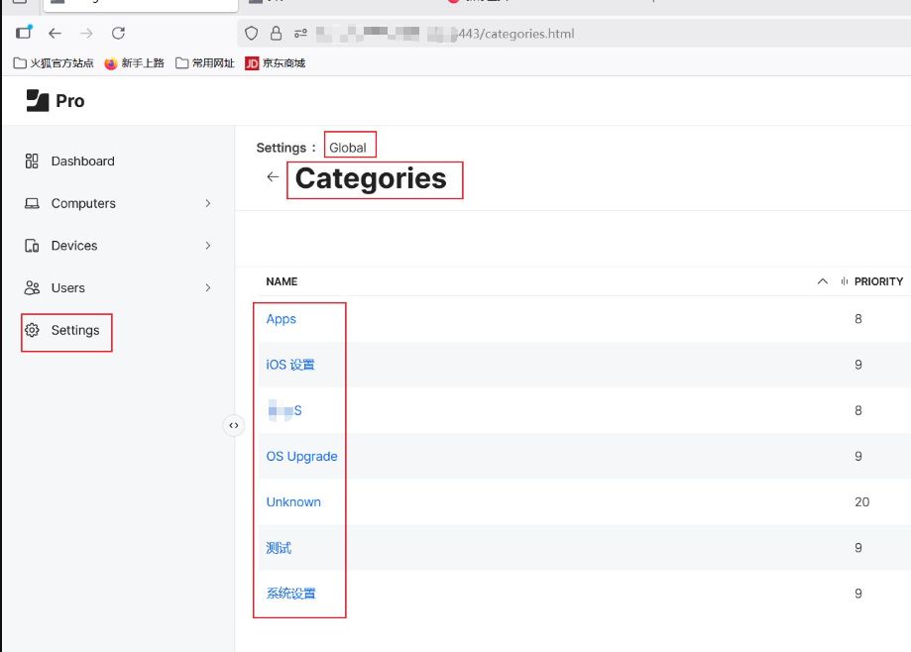Open the 系统设置 category
This screenshot has height=652, width=911.
tap(290, 594)
